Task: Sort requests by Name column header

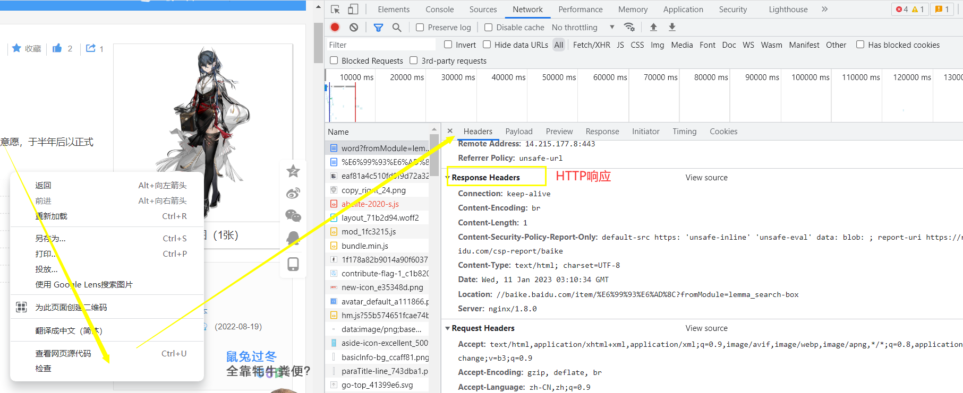Action: [x=378, y=132]
